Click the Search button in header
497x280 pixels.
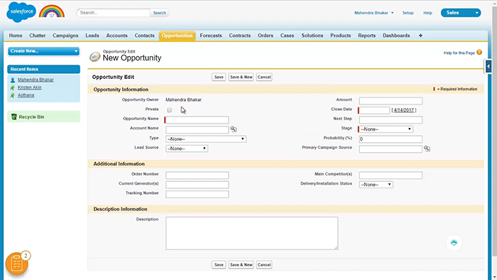tap(160, 13)
